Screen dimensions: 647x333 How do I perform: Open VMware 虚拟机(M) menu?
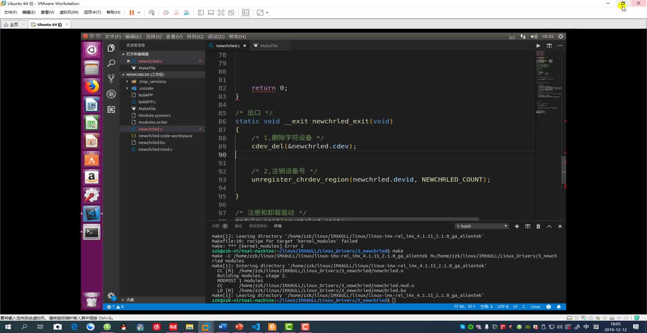pos(69,12)
